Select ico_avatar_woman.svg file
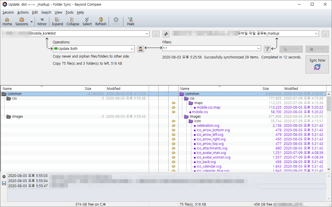 click(x=213, y=157)
